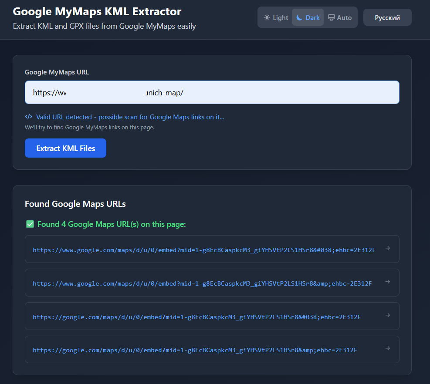The width and height of the screenshot is (430, 384).
Task: Switch to Light theme
Action: (x=276, y=17)
